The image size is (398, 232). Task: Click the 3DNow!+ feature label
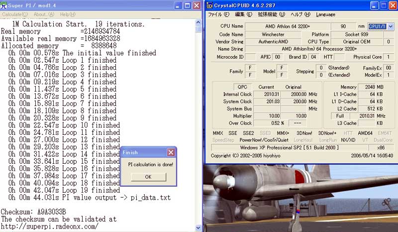(327, 133)
